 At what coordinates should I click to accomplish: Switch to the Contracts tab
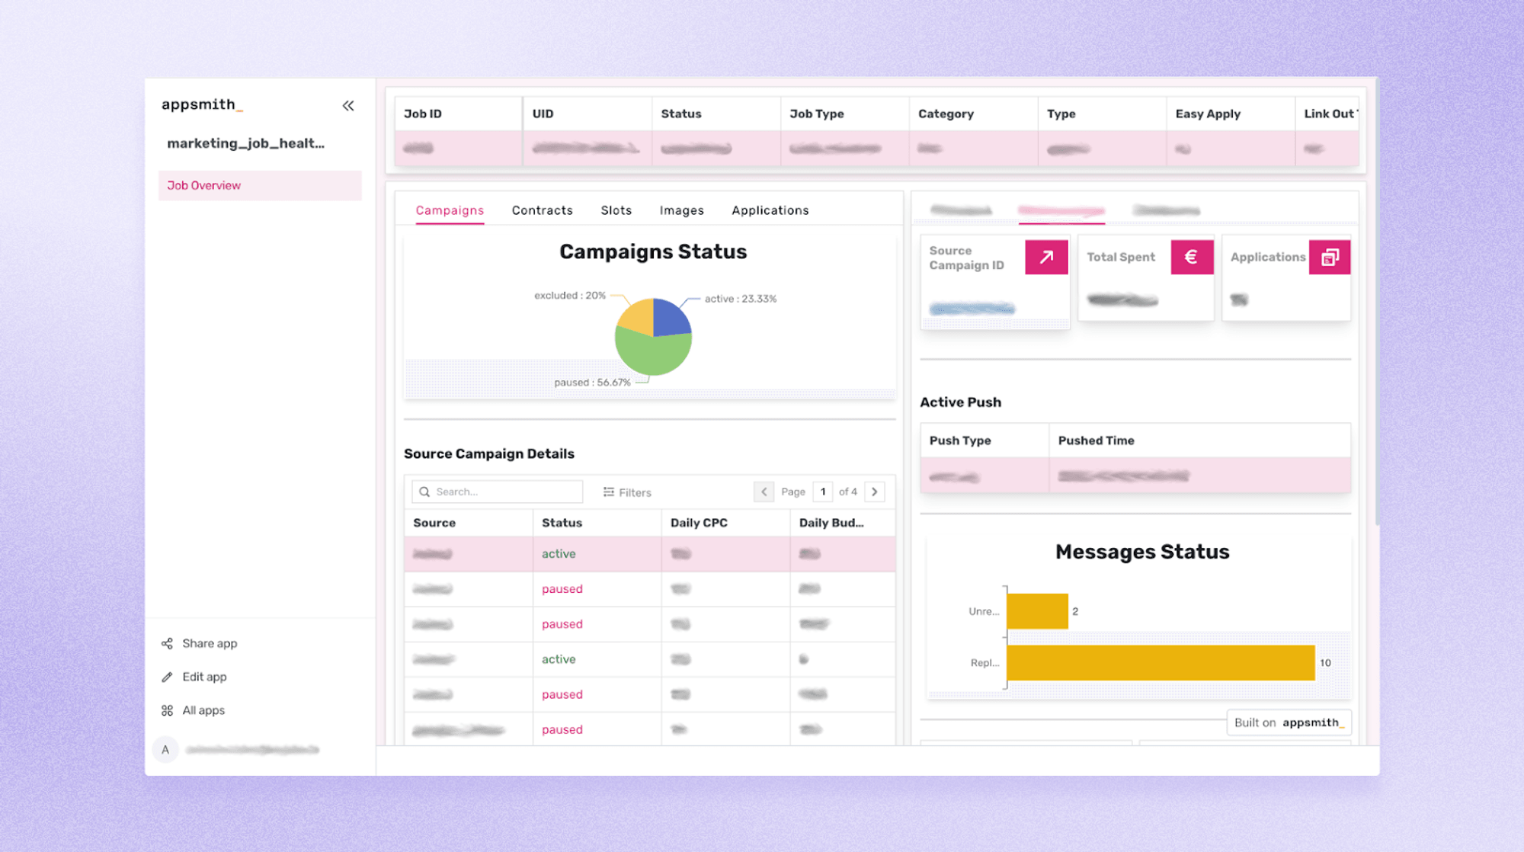click(x=541, y=210)
